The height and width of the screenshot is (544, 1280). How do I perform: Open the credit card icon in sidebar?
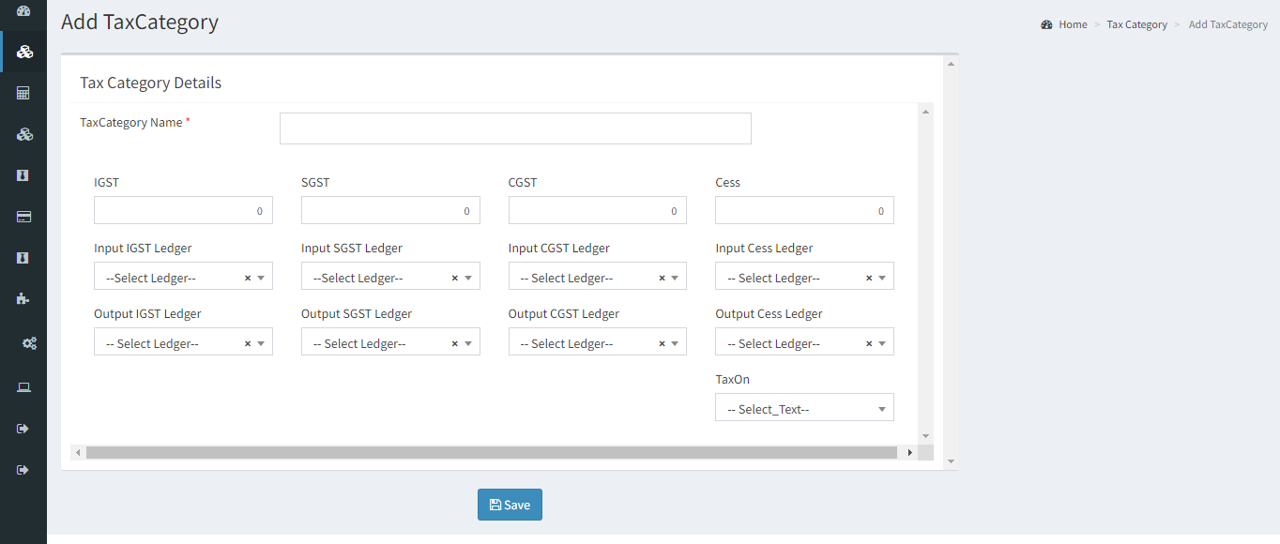point(23,217)
